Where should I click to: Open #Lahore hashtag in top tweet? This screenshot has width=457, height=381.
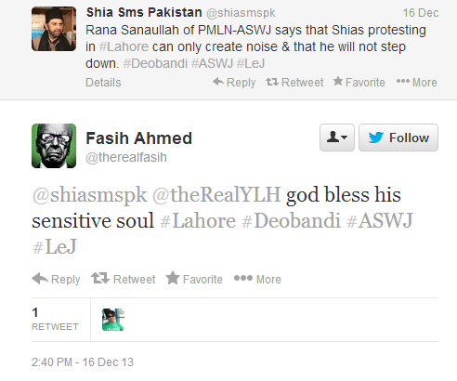(x=124, y=46)
